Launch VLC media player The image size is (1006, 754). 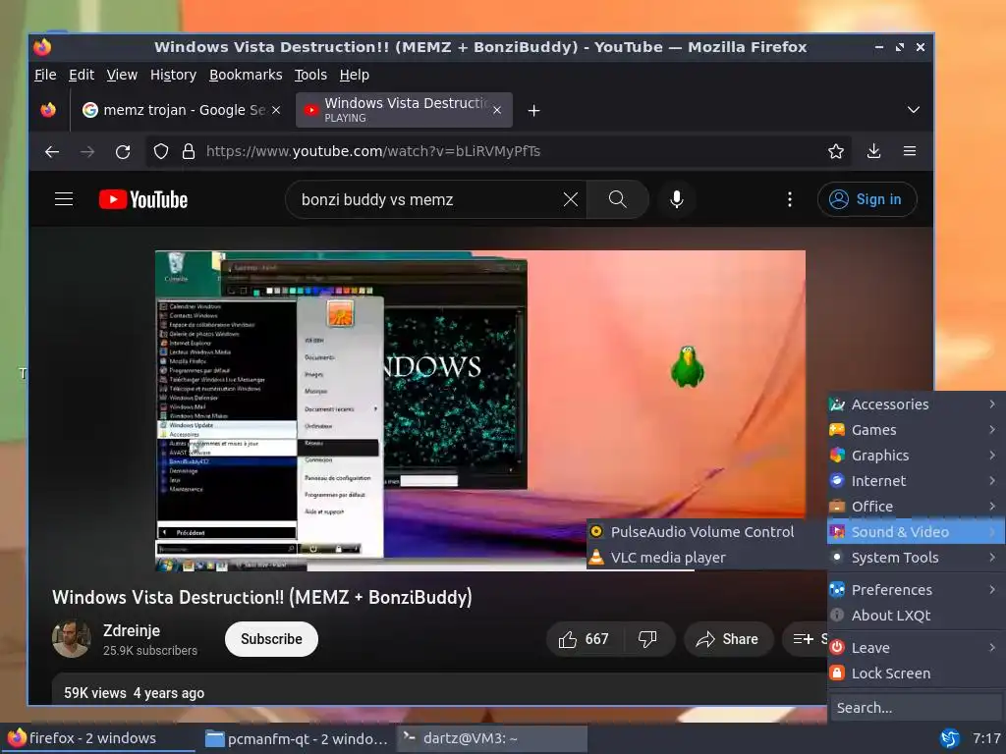click(x=704, y=558)
